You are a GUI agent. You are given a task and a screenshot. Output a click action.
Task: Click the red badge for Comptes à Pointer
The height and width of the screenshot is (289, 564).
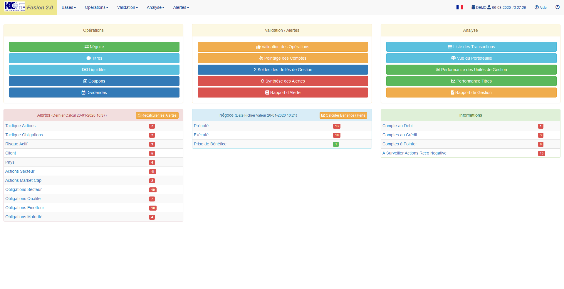[x=540, y=144]
